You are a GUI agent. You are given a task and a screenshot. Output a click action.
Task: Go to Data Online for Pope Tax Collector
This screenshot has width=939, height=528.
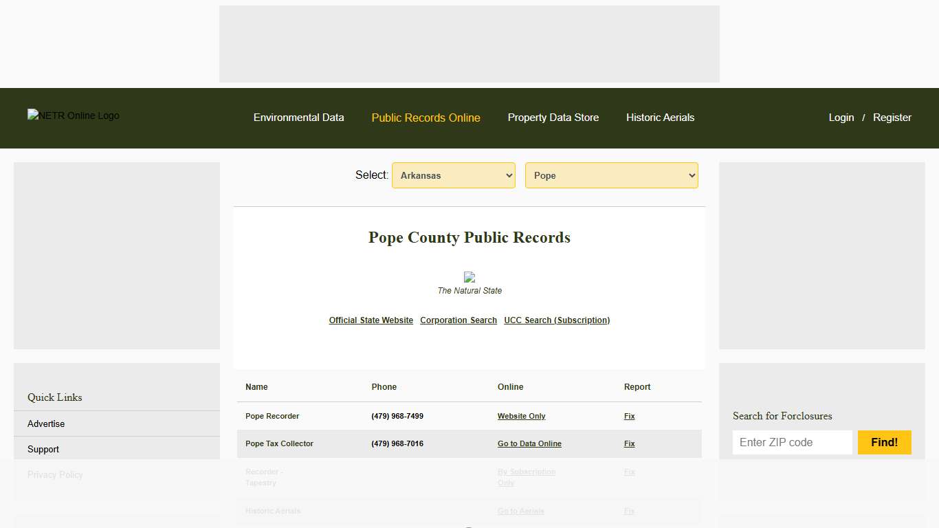[529, 443]
